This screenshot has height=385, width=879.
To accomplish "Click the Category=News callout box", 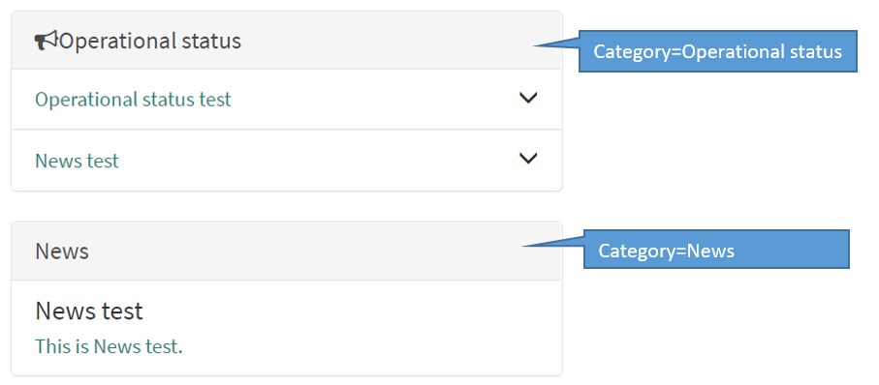I will pyautogui.click(x=716, y=249).
